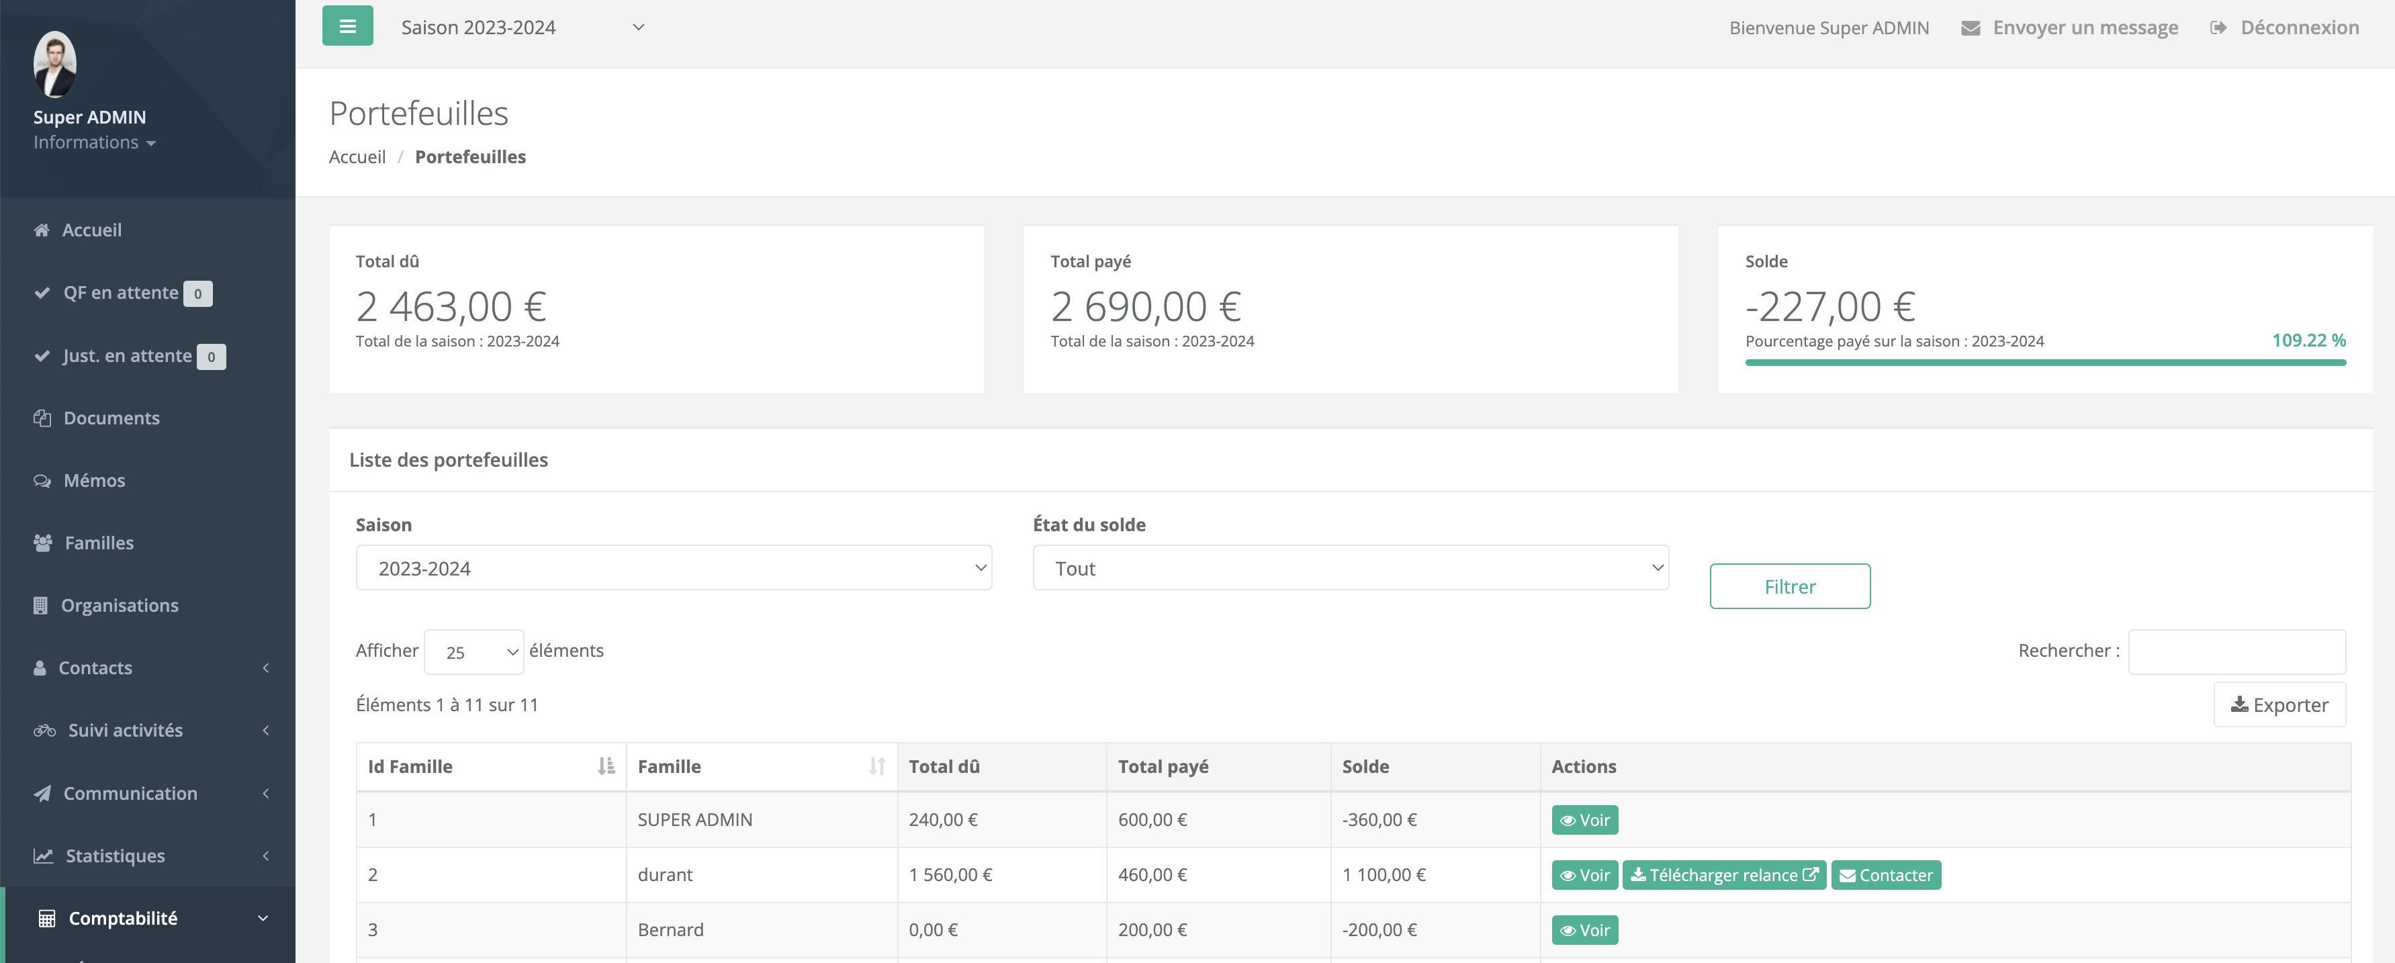2395x963 pixels.
Task: Click Just. en attente badge showing 0
Action: coord(211,357)
